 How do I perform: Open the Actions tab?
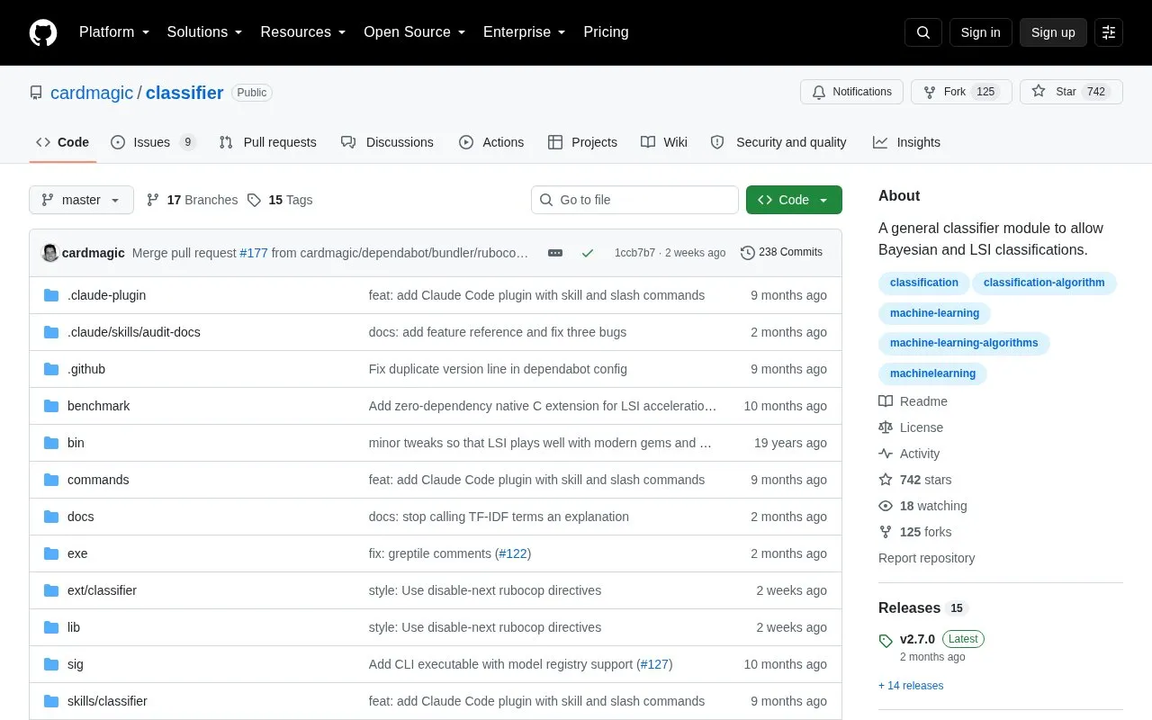pyautogui.click(x=491, y=142)
